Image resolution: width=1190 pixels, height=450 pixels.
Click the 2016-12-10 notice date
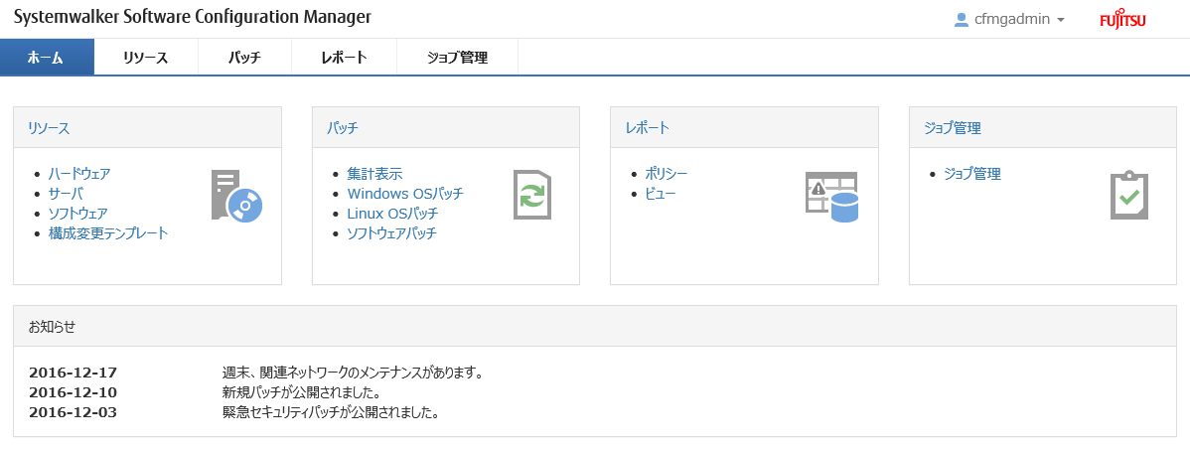coord(73,392)
